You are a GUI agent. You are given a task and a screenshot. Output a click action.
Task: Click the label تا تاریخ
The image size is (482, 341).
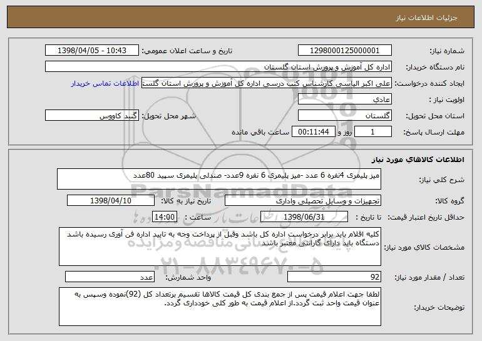(x=368, y=217)
